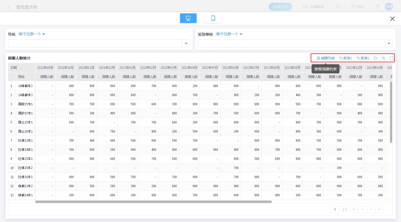Click the sort arrows icon in table toolbar
This screenshot has height=222, width=401.
click(383, 58)
